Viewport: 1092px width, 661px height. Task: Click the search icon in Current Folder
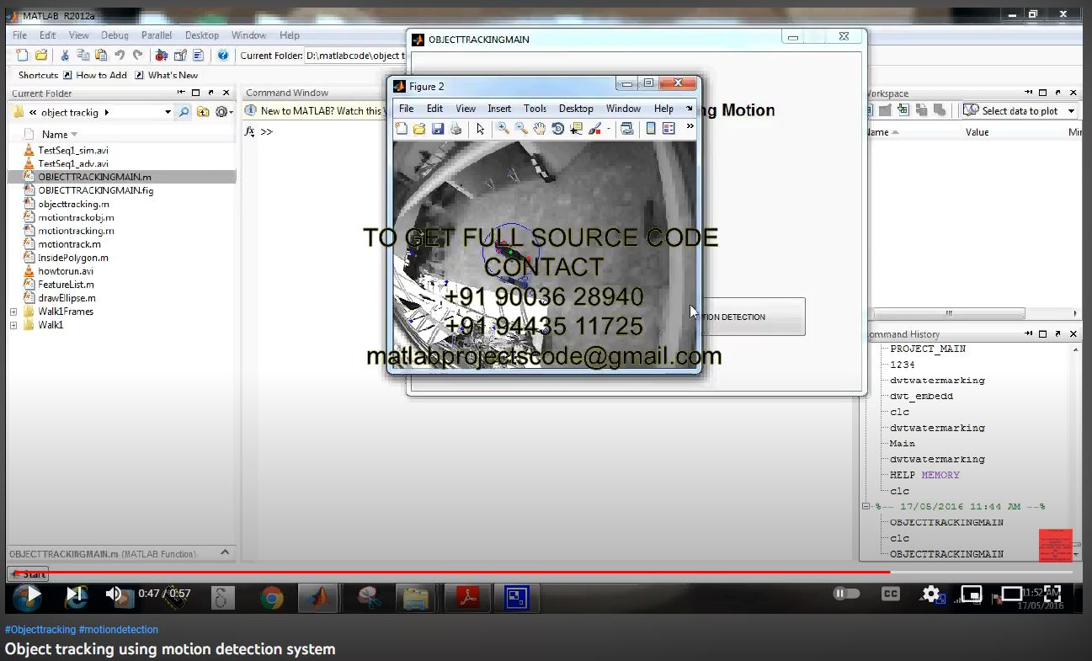tap(184, 112)
